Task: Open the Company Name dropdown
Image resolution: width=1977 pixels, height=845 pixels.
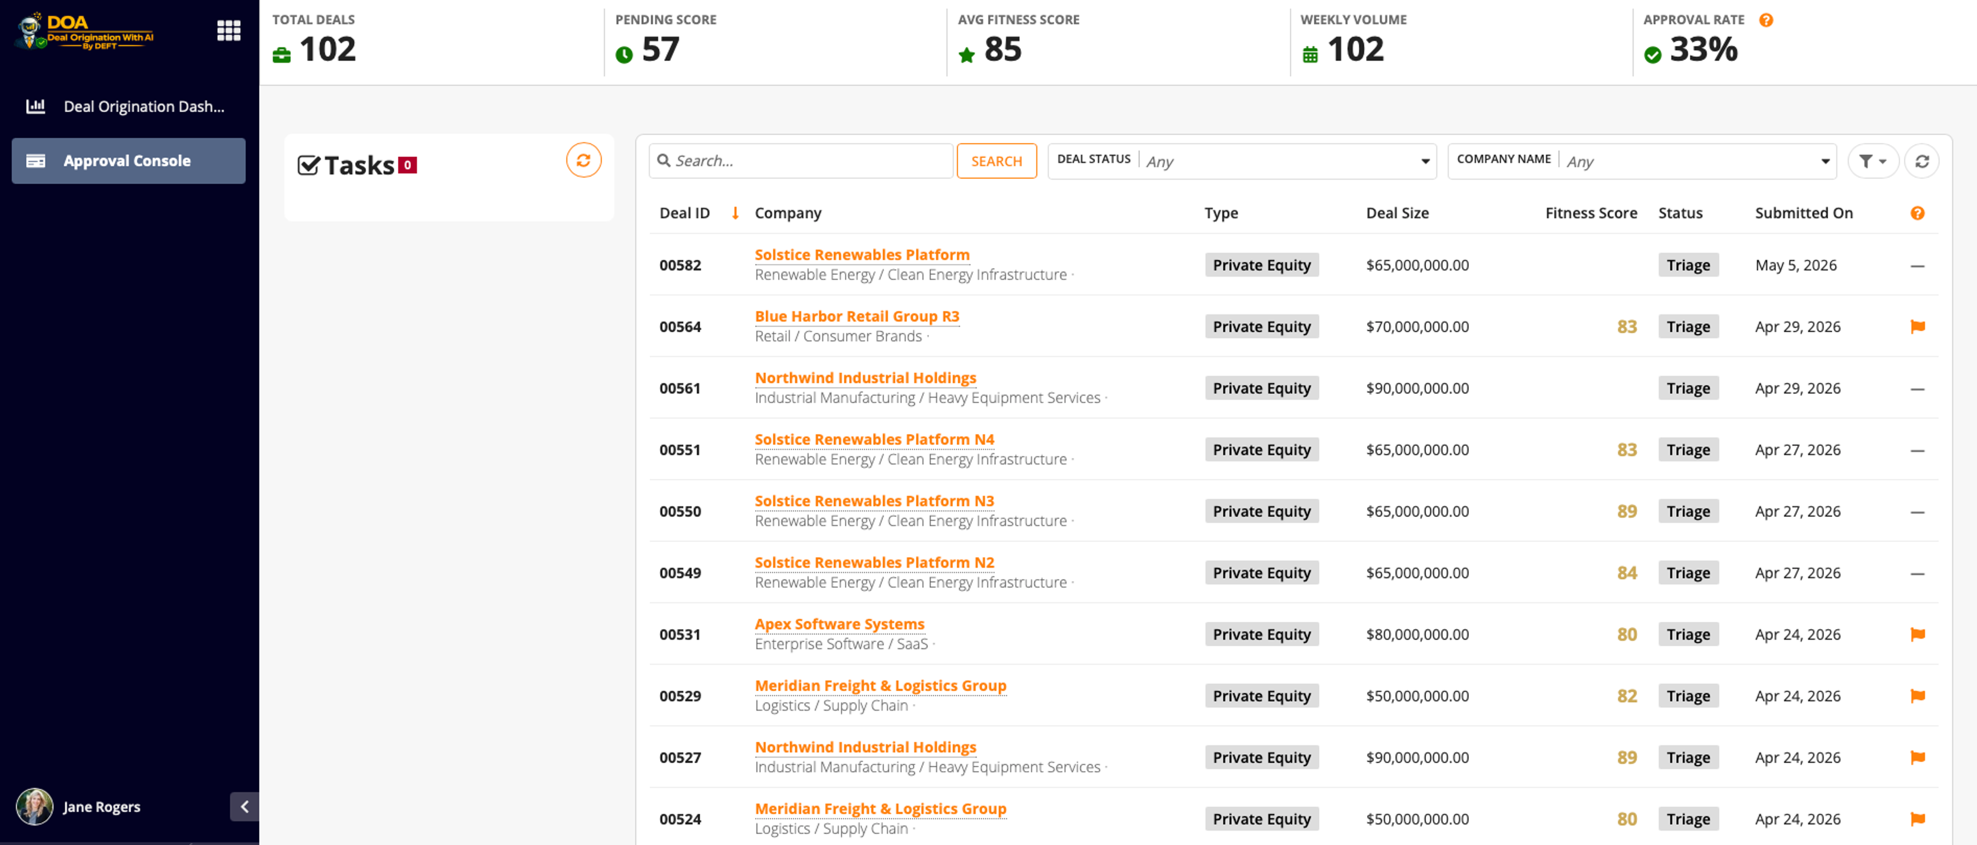Action: coord(1642,161)
